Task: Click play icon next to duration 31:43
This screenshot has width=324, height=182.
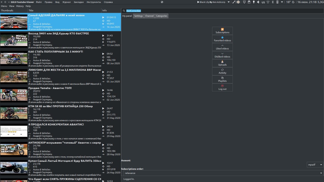Action: coord(103,36)
